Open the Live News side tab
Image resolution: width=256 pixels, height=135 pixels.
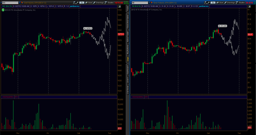click(128, 90)
